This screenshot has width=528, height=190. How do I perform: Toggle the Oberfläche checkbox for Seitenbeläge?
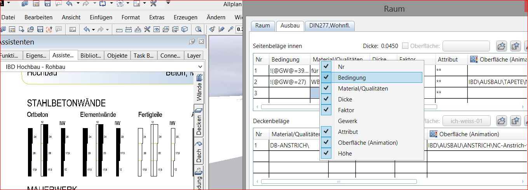(x=405, y=46)
